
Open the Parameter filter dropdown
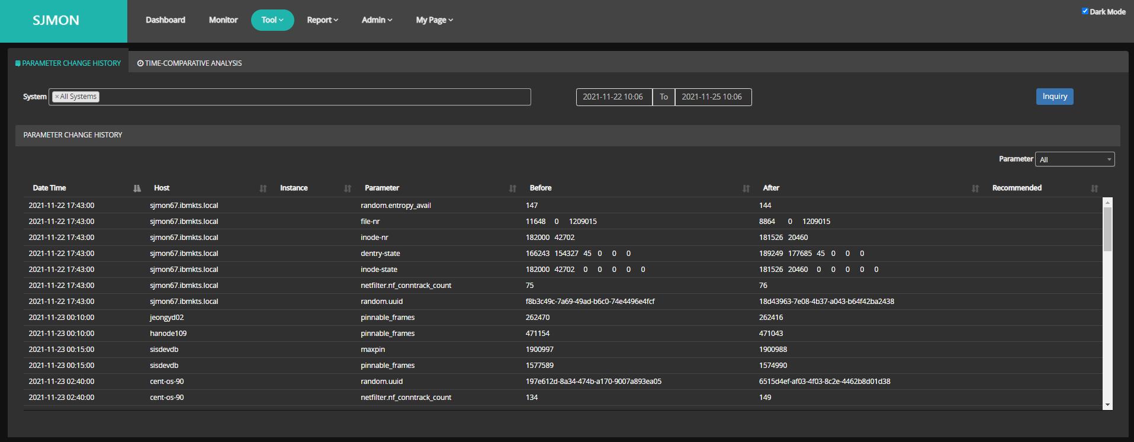(x=1074, y=159)
